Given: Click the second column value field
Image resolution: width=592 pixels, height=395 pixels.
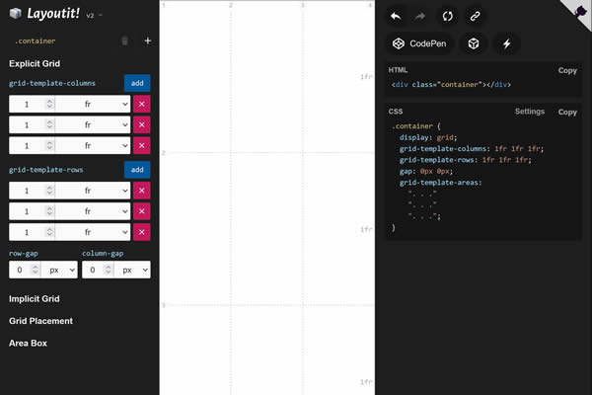Looking at the screenshot, I should tap(33, 124).
